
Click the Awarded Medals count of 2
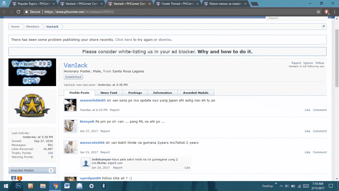[x=51, y=171]
